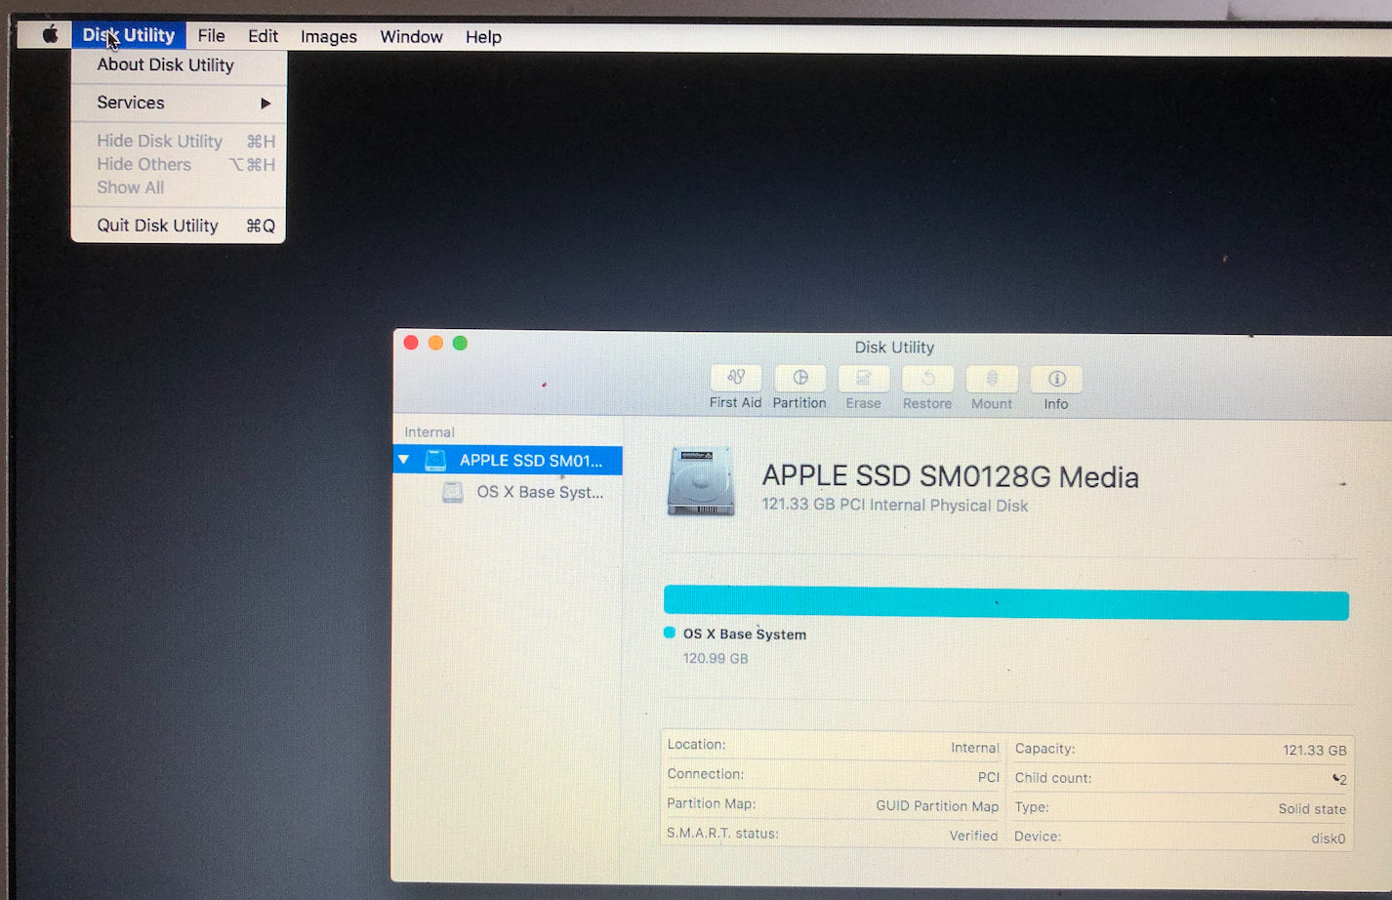Image resolution: width=1392 pixels, height=900 pixels.
Task: Click the Partition Map: label
Action: coord(712,803)
